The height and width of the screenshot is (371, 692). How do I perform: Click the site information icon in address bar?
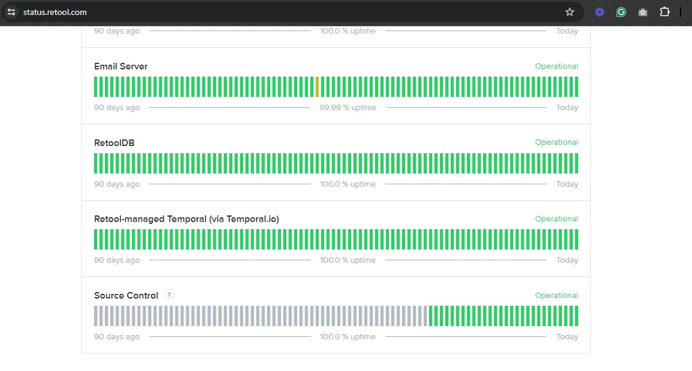click(11, 13)
